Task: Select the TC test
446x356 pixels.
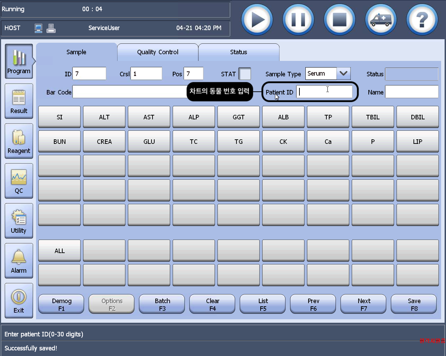Action: click(x=194, y=141)
